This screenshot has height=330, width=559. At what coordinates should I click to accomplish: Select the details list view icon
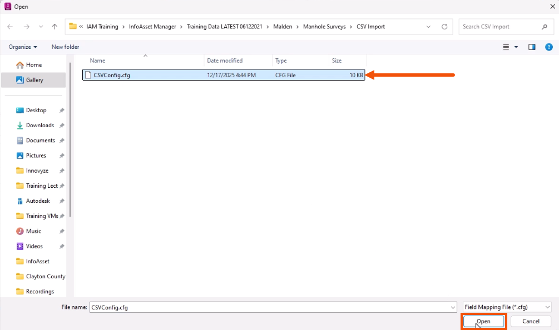(505, 47)
